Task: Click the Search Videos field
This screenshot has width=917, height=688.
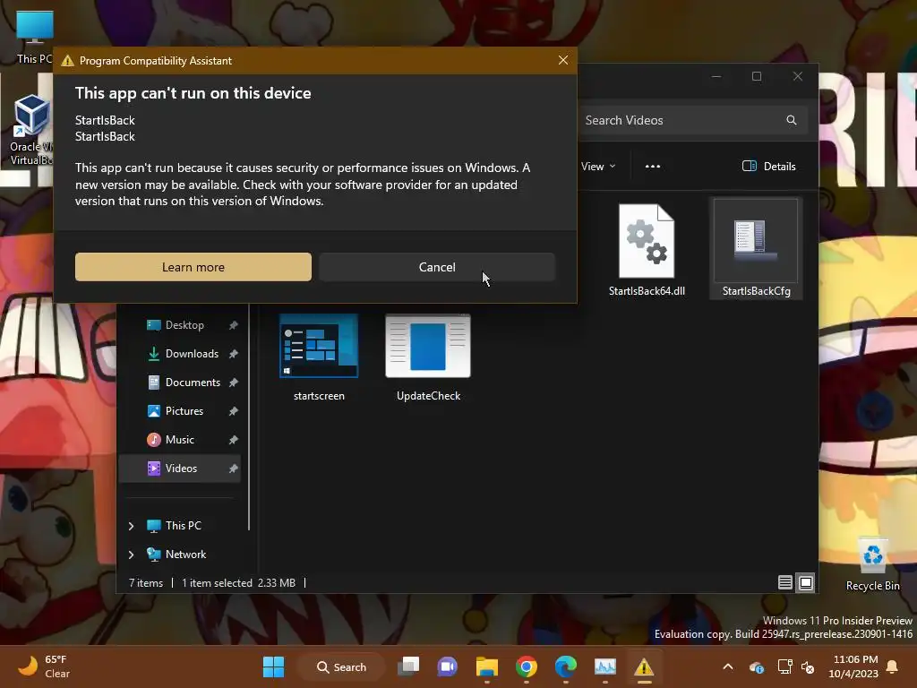Action: click(692, 120)
